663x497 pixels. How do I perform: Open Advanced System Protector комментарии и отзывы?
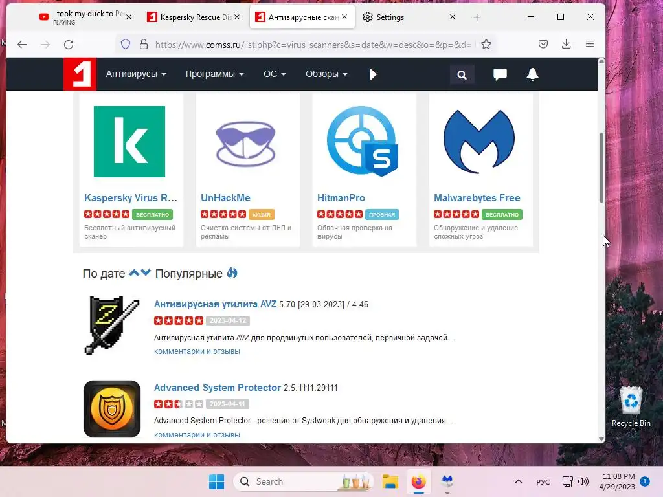tap(197, 435)
